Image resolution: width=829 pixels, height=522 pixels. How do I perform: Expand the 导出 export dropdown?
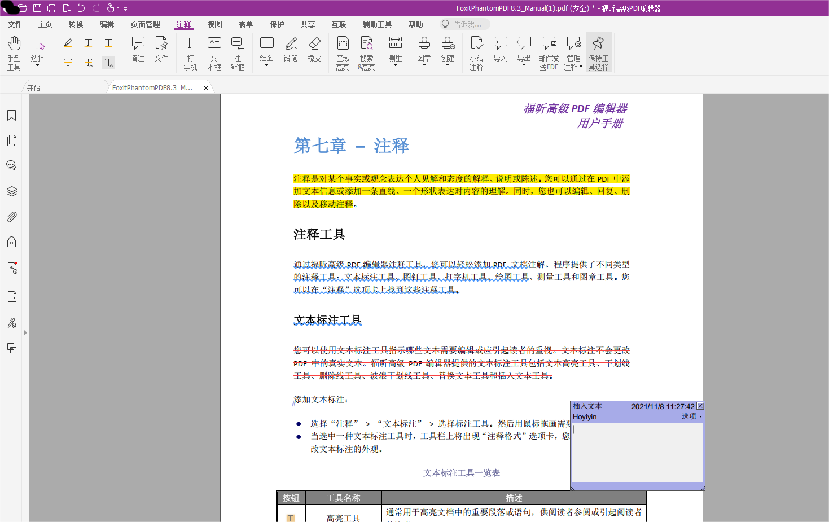pyautogui.click(x=524, y=65)
